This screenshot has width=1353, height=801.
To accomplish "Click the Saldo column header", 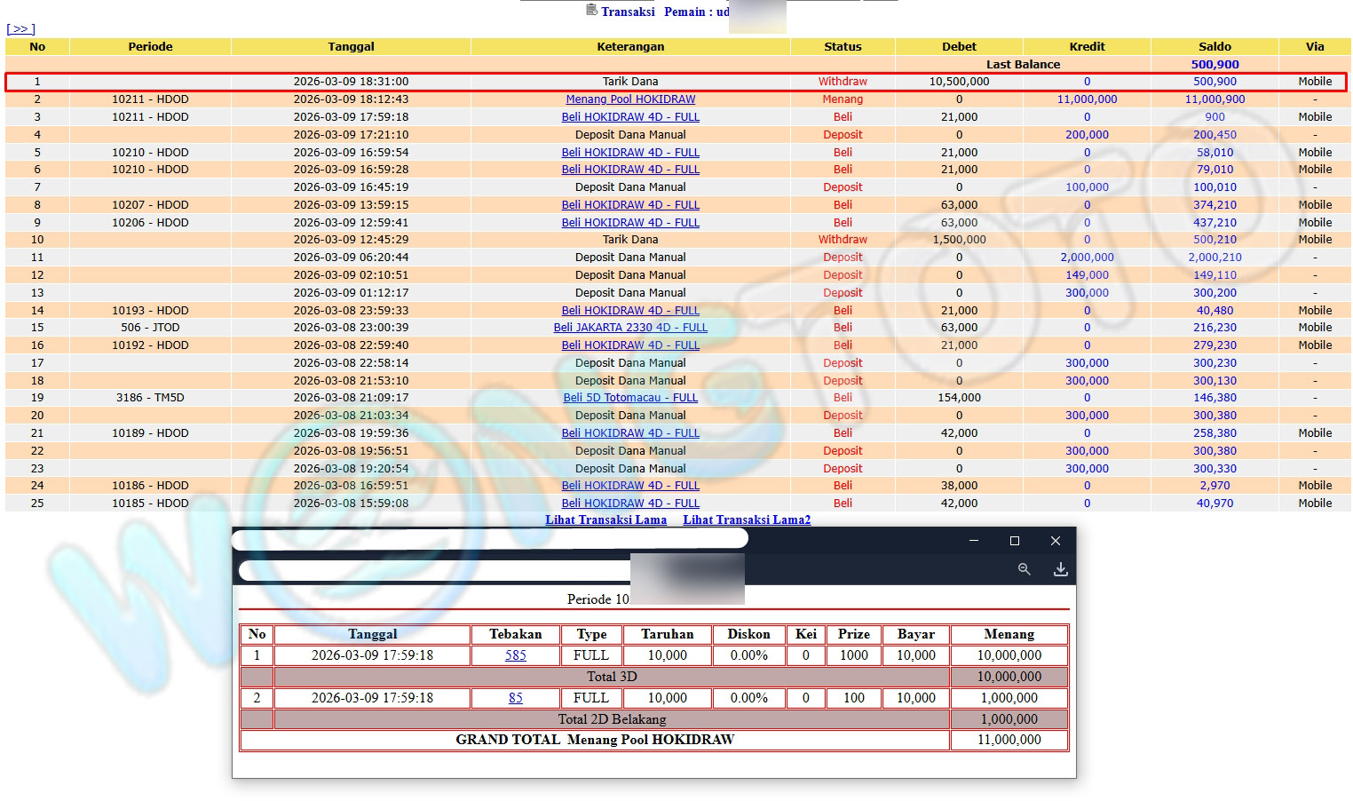I will (x=1215, y=47).
